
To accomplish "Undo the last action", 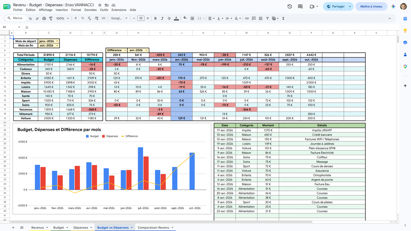I will coord(30,18).
